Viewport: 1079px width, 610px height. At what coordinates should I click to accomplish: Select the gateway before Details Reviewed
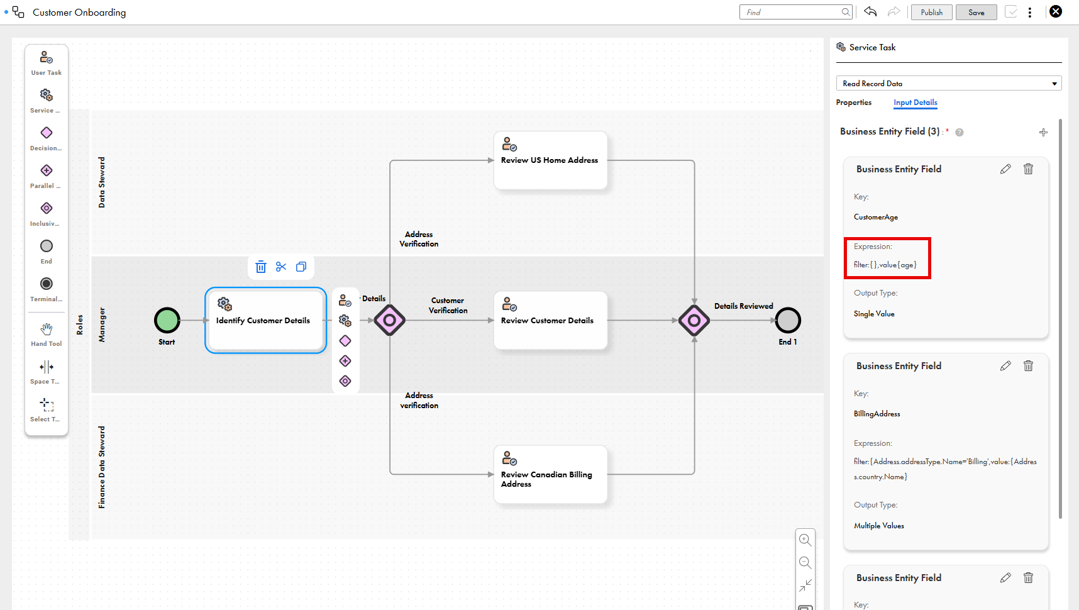tap(694, 321)
